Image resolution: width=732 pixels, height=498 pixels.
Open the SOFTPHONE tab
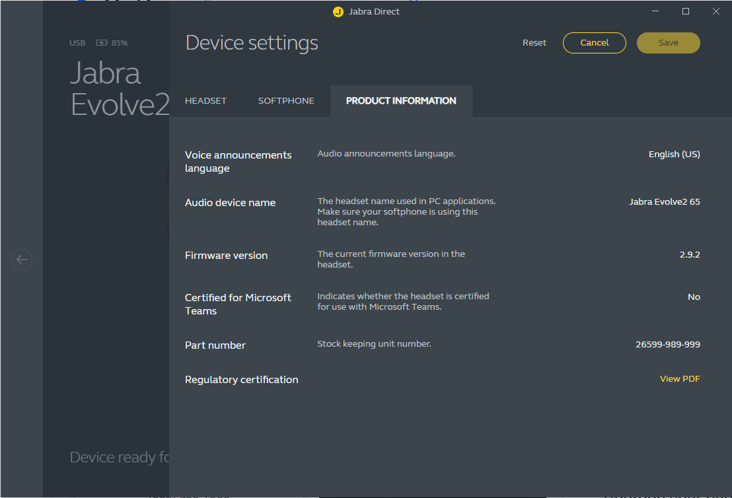tap(286, 101)
